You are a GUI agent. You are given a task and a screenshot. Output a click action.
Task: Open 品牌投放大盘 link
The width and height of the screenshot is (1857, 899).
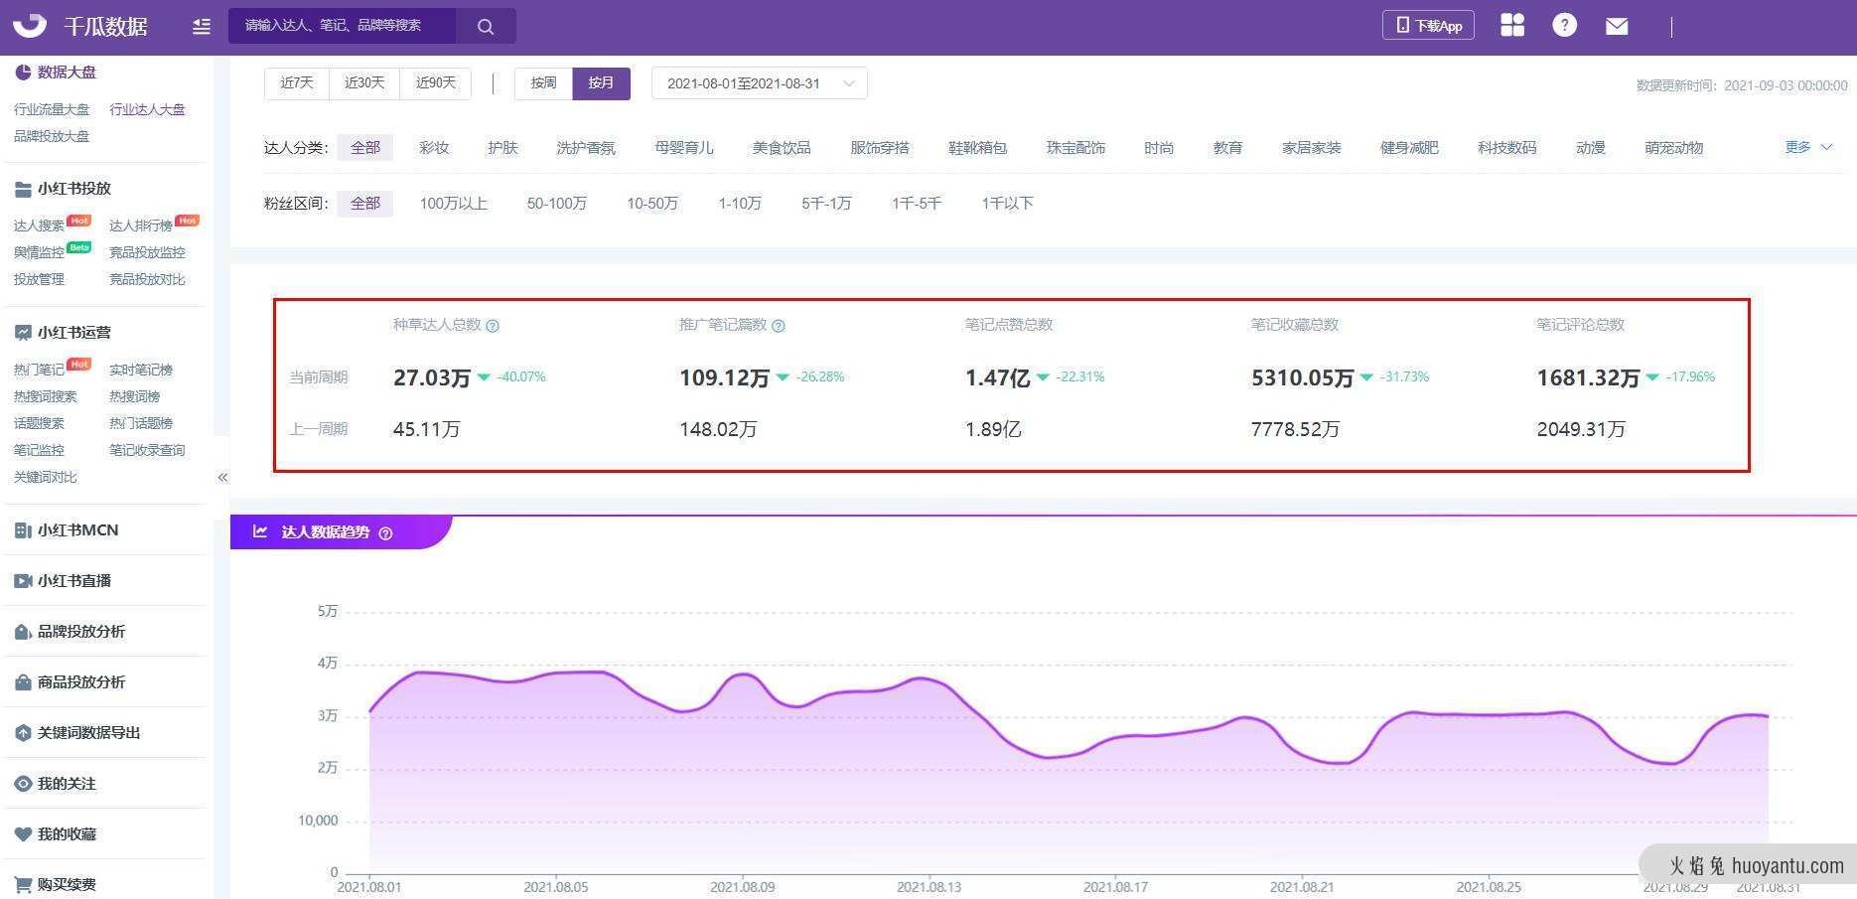[52, 137]
